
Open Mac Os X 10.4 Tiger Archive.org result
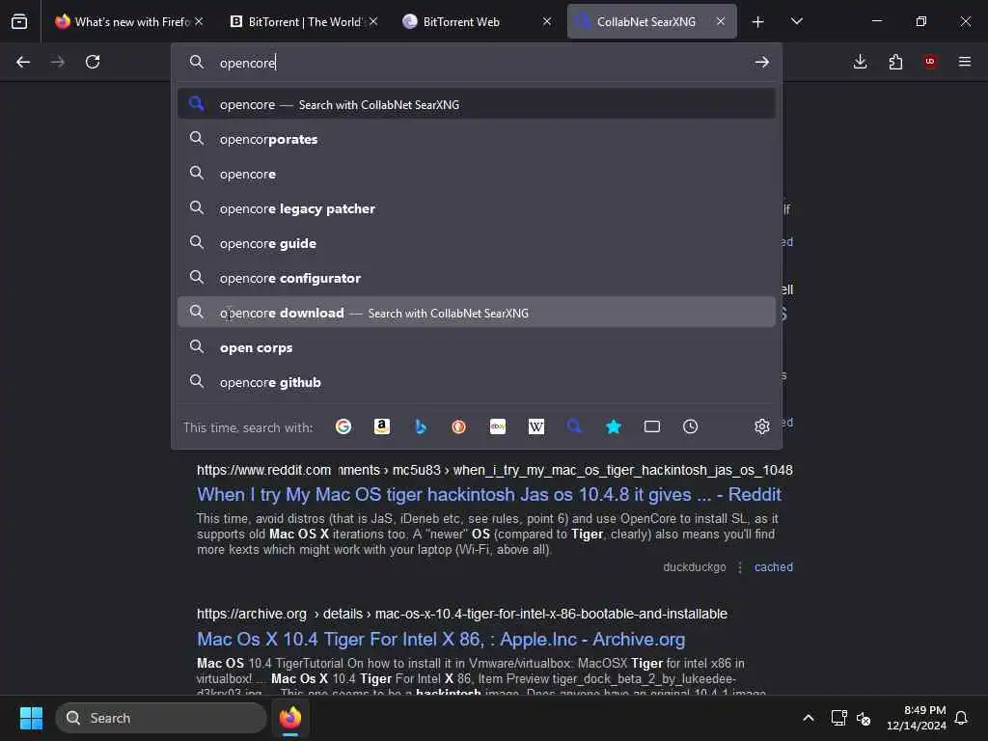441,639
